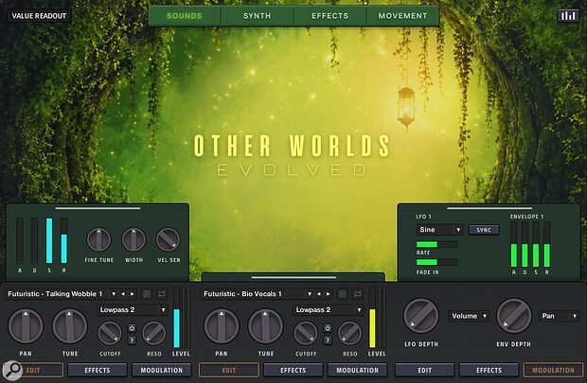
Task: Toggle LFO 1 Sync
Action: point(484,230)
